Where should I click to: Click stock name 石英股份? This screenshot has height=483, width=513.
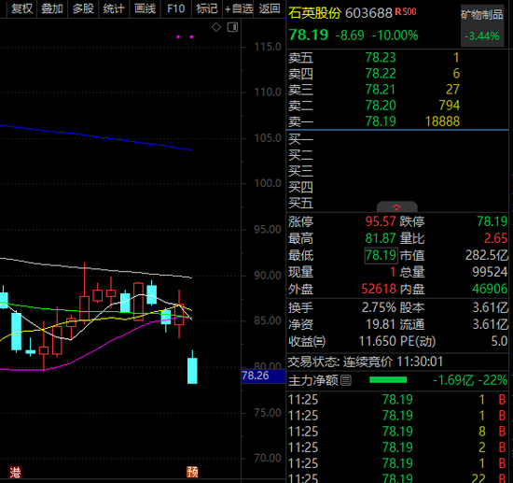tap(314, 13)
